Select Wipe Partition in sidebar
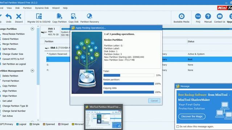This screenshot has width=232, height=130. click(x=10, y=96)
